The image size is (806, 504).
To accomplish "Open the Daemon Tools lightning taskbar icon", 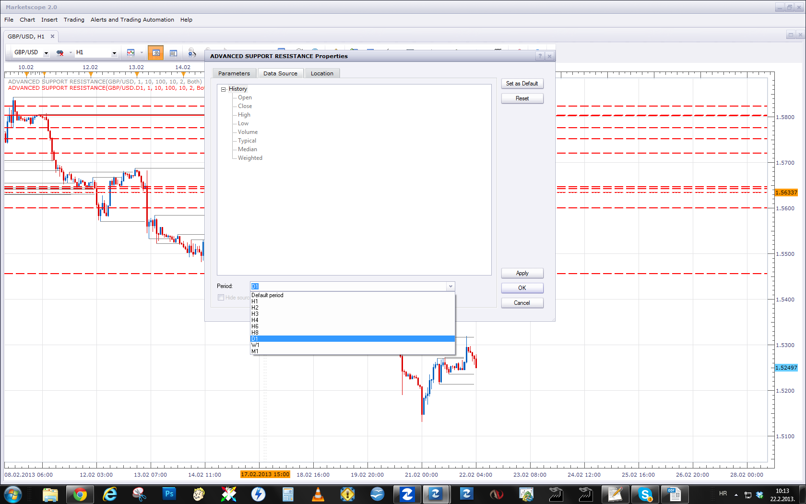I will tap(258, 494).
